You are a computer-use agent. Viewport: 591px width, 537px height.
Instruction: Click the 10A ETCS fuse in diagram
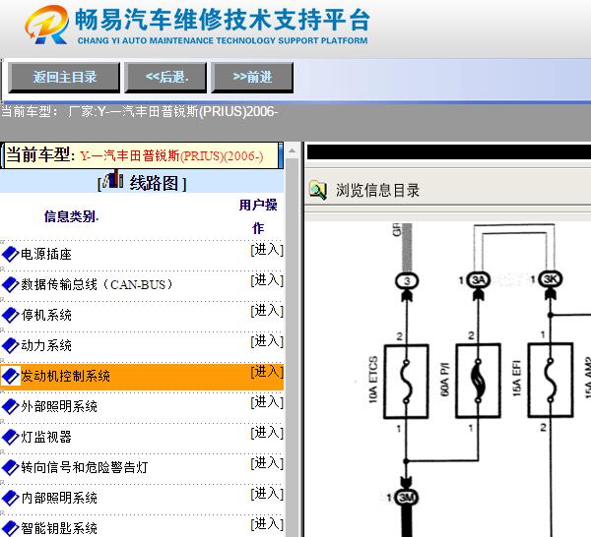[406, 382]
